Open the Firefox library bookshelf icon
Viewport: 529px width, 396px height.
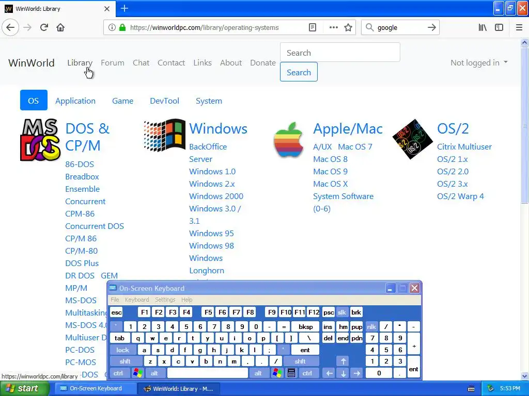483,28
